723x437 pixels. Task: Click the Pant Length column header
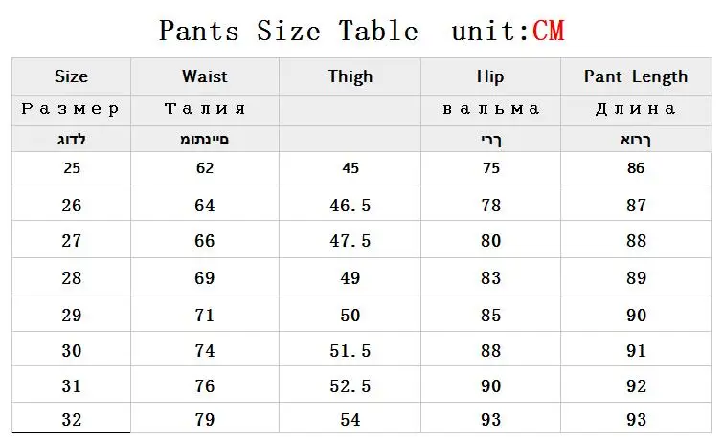636,76
